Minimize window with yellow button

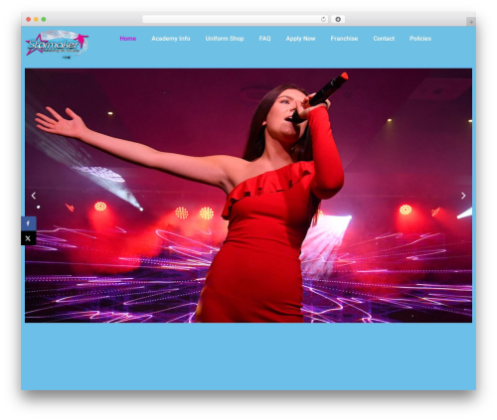point(36,19)
